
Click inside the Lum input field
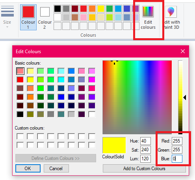tap(145, 159)
